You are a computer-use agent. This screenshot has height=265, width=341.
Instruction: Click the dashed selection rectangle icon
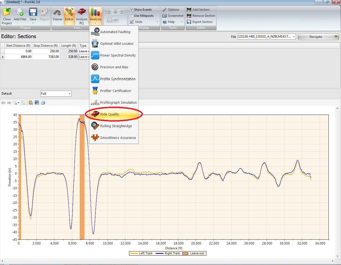click(x=110, y=20)
